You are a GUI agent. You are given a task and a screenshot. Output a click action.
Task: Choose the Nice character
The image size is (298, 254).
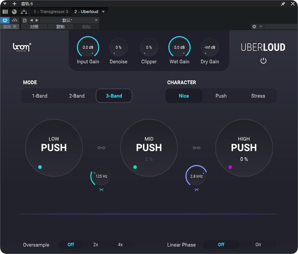pyautogui.click(x=184, y=96)
